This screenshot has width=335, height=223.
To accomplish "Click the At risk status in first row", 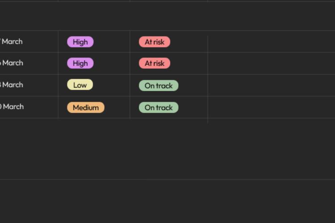I will (154, 42).
